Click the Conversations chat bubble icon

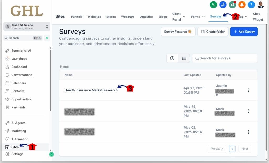point(7,75)
